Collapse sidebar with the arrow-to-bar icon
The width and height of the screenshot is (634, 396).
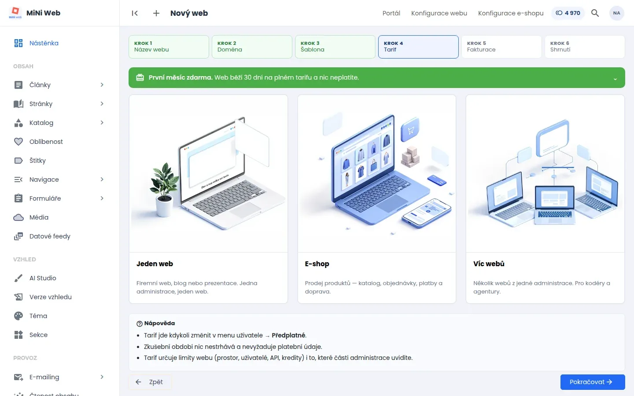point(135,13)
